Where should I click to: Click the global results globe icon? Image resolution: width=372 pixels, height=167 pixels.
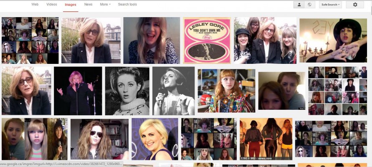click(x=309, y=5)
